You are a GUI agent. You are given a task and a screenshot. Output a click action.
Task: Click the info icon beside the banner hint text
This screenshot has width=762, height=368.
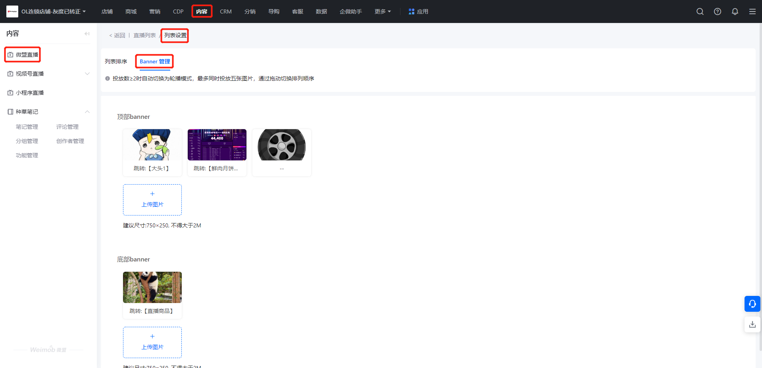108,78
